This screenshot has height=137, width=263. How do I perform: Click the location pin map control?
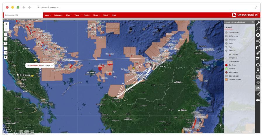coord(6,57)
